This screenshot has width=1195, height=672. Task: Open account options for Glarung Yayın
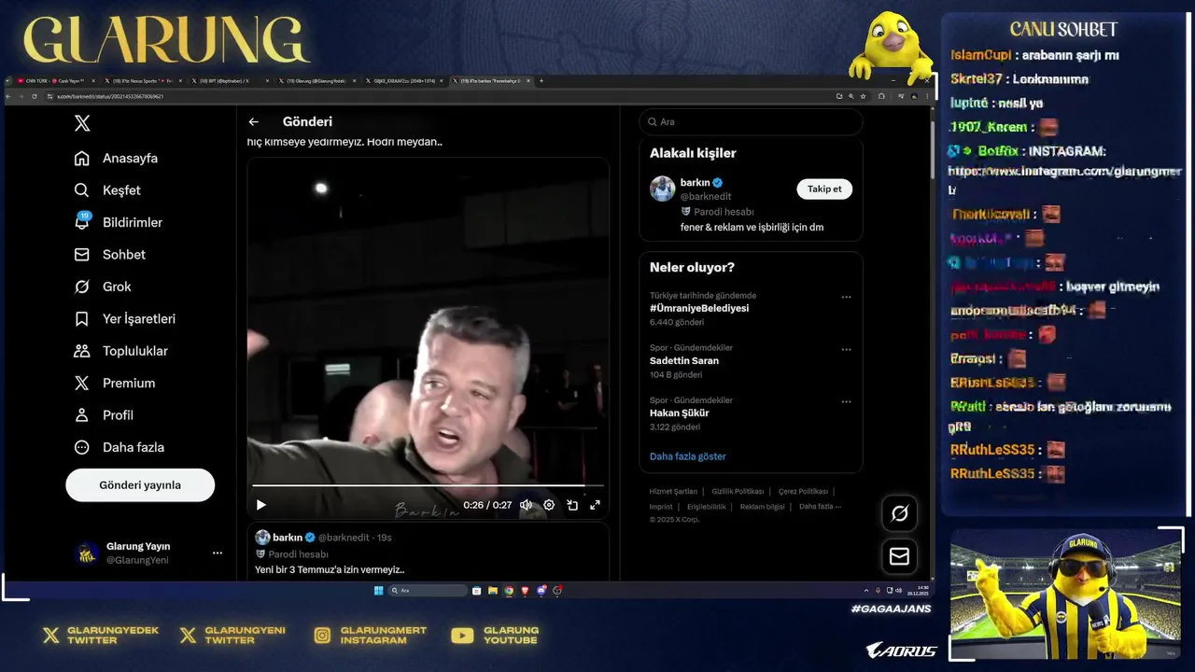coord(217,553)
